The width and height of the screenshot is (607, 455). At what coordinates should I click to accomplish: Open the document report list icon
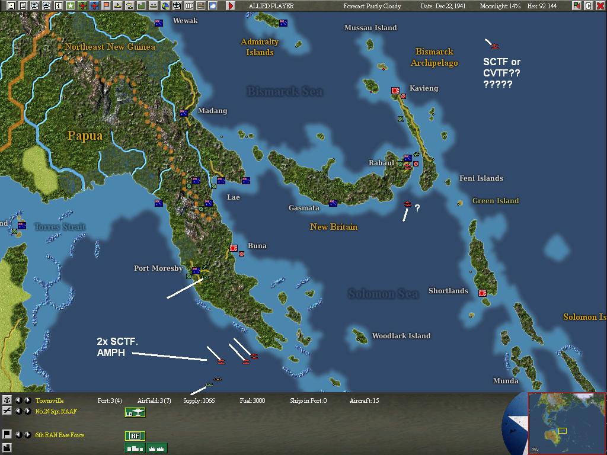tap(23, 5)
